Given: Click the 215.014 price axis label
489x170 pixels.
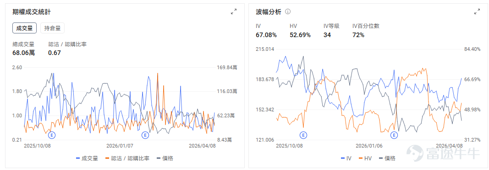Looking at the screenshot, I should 265,49.
